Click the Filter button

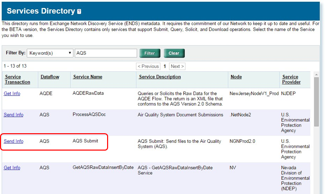click(149, 53)
